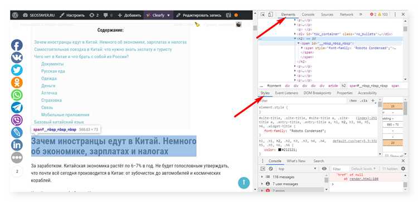Toggle device toolbar icon in DevTools
This screenshot has width=418, height=202.
(x=270, y=15)
